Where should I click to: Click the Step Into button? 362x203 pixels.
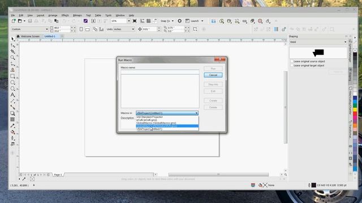pyautogui.click(x=213, y=85)
